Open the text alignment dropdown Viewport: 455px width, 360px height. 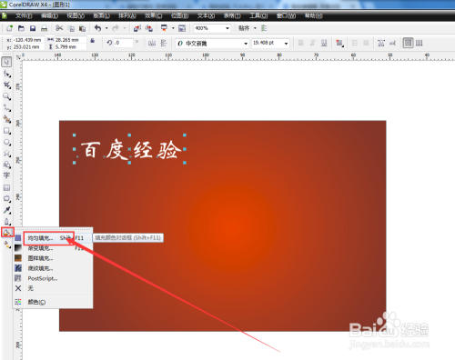339,43
